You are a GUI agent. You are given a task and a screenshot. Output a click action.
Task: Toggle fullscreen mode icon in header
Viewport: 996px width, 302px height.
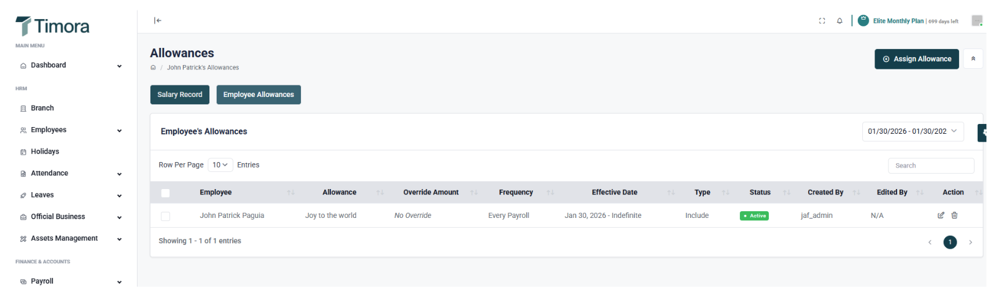822,21
